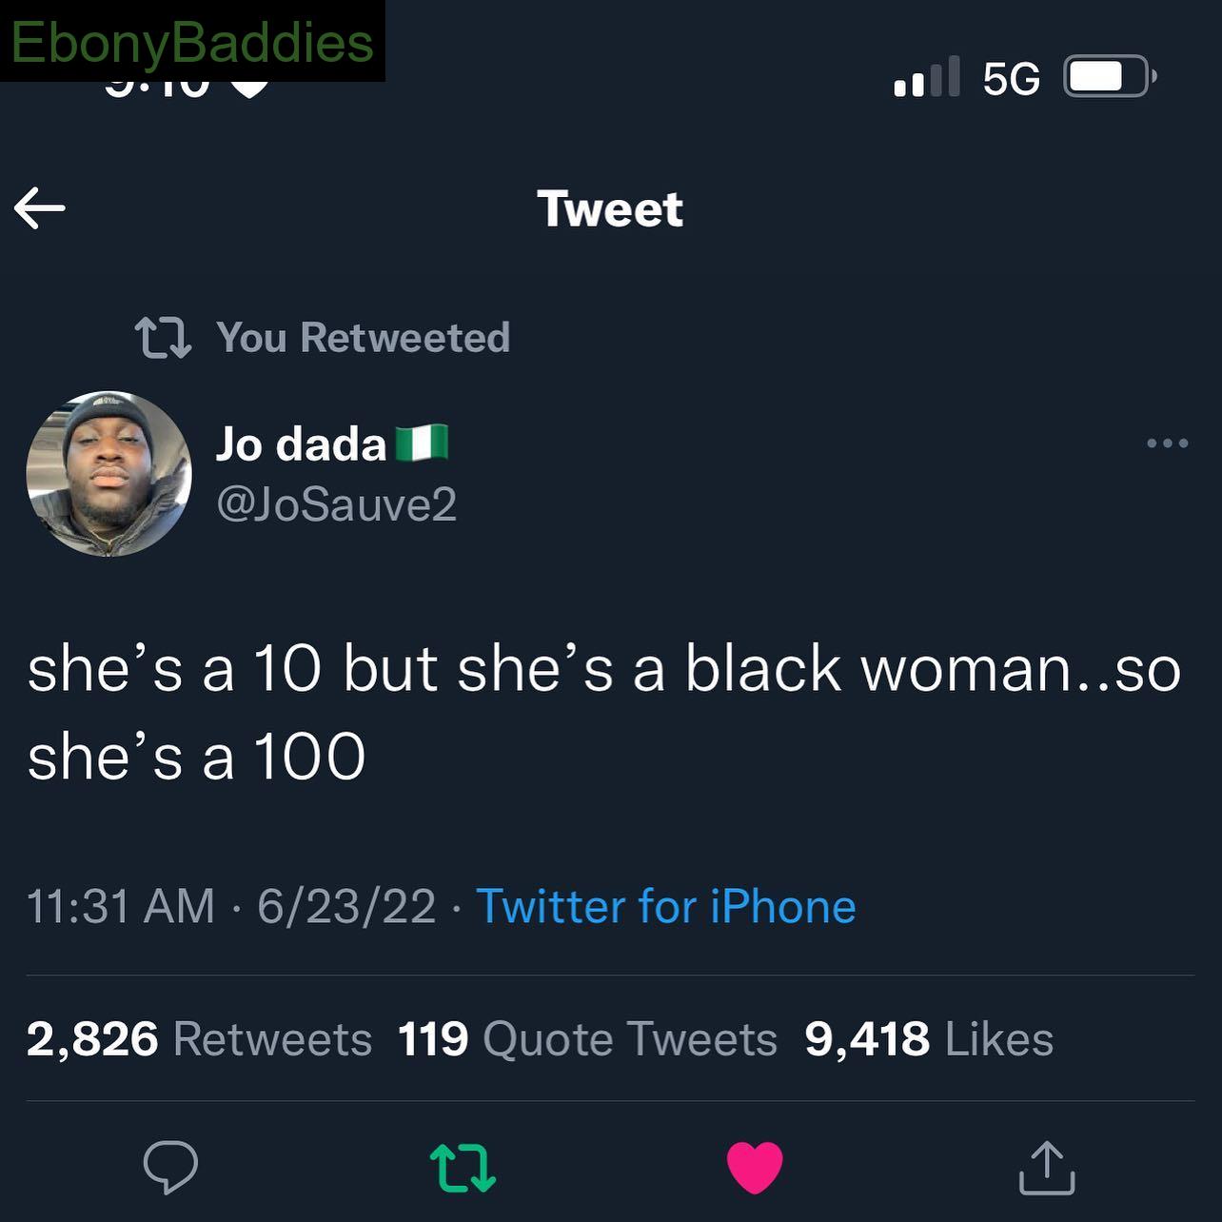Click the small retweet icon above tweet
Screen dimensions: 1222x1222
tap(163, 338)
